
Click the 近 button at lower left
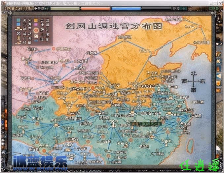pyautogui.click(x=4, y=153)
